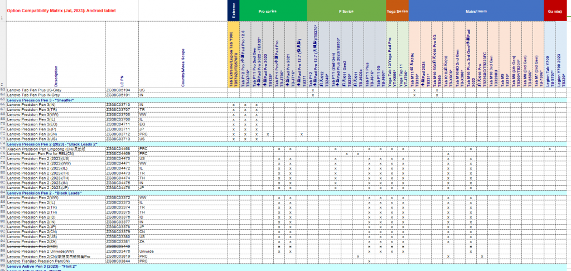
Task: Click the "EG" country scope cell
Action: click(x=183, y=124)
